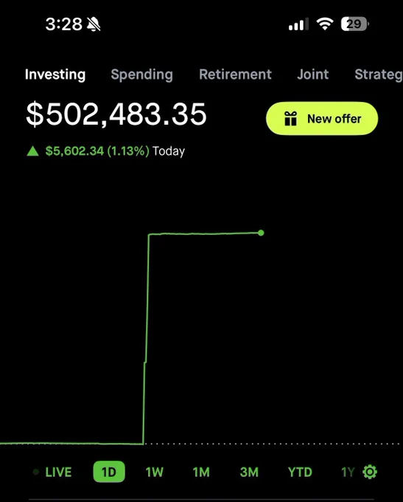Select the 1D chart range

(x=108, y=472)
